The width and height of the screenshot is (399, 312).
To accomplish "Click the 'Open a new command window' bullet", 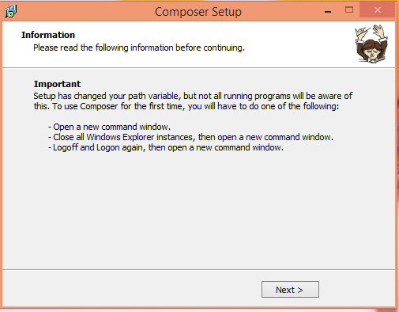I will pos(109,127).
